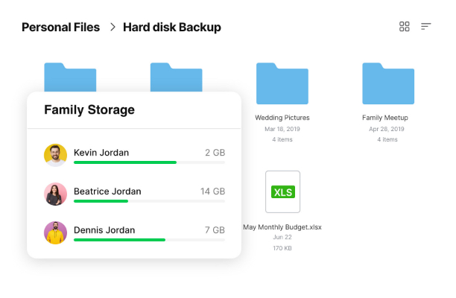Click the second partially hidden folder icon
This screenshot has width=456, height=298.
click(177, 77)
